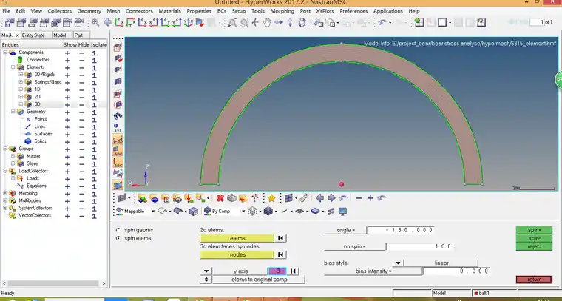
Task: Click the mesh grid icon starting the collectors toolbar
Action: [121, 198]
